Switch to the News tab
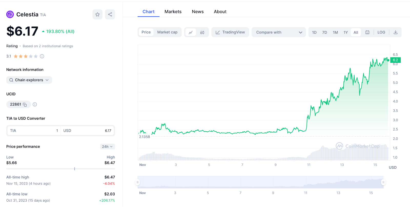The image size is (410, 207). pyautogui.click(x=198, y=12)
